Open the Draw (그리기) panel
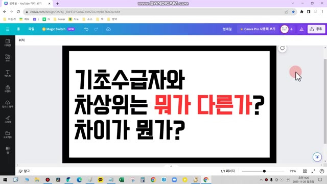This screenshot has width=327, height=184. pos(8,119)
